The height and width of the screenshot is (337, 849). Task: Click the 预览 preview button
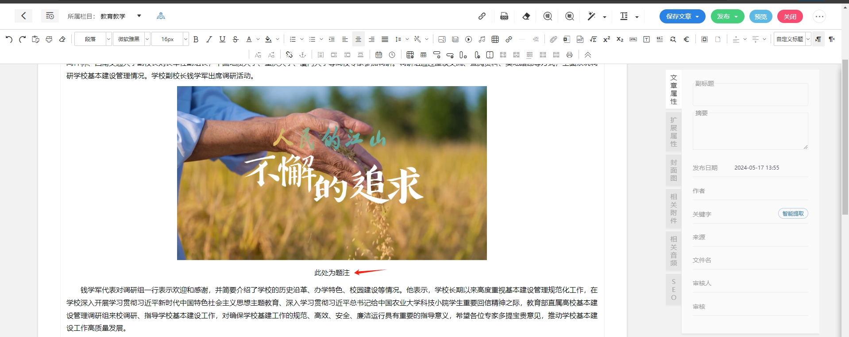tap(760, 16)
